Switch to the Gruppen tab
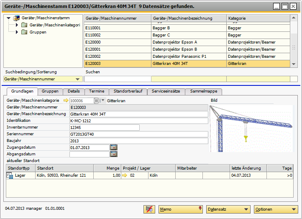Viewport: 302px width, 219px height. tap(50, 92)
